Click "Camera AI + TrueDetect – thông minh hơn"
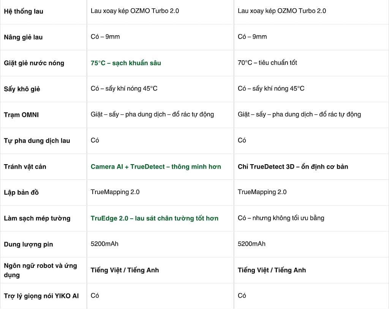The image size is (389, 309). pos(156,166)
